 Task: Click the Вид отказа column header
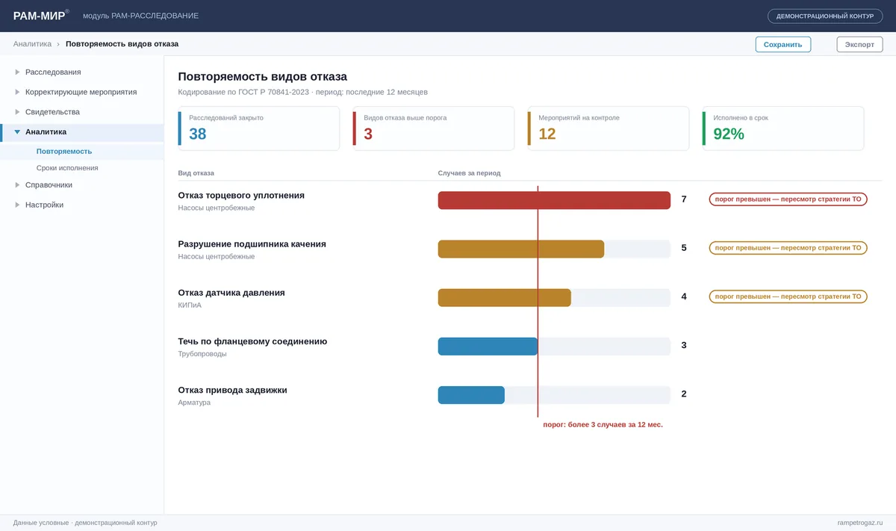[x=196, y=173]
